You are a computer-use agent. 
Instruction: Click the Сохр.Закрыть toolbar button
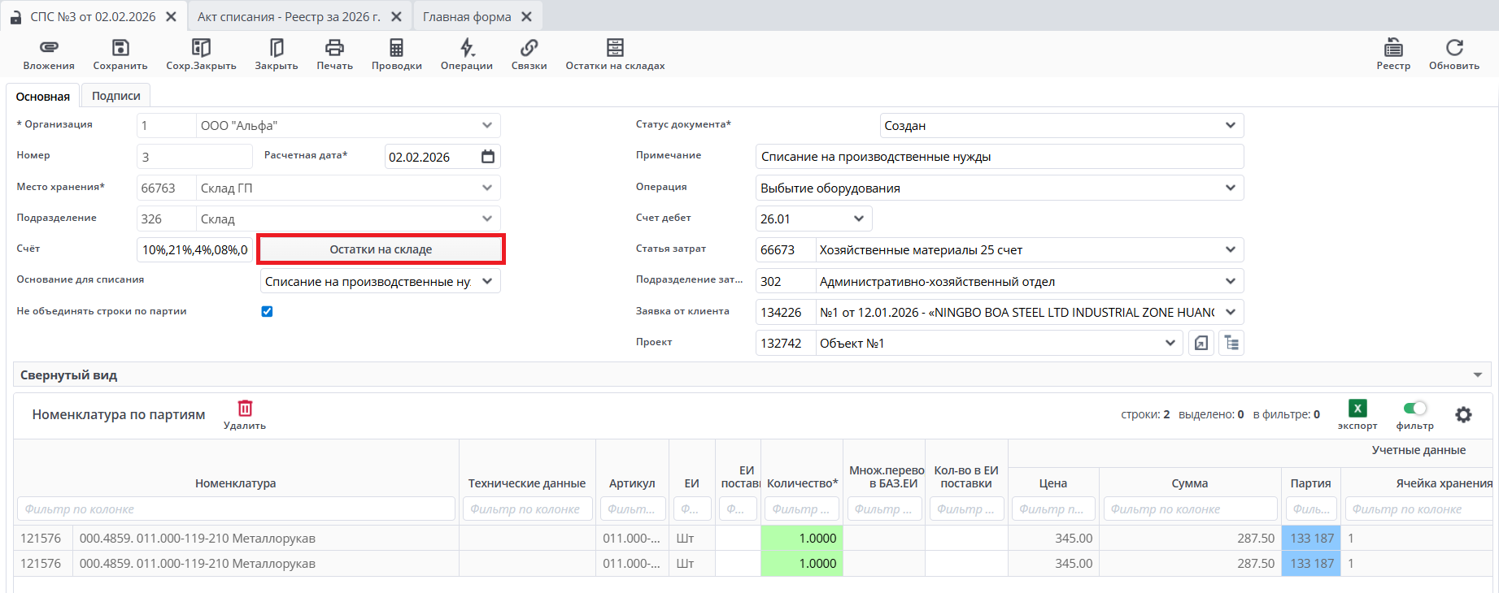click(x=201, y=48)
